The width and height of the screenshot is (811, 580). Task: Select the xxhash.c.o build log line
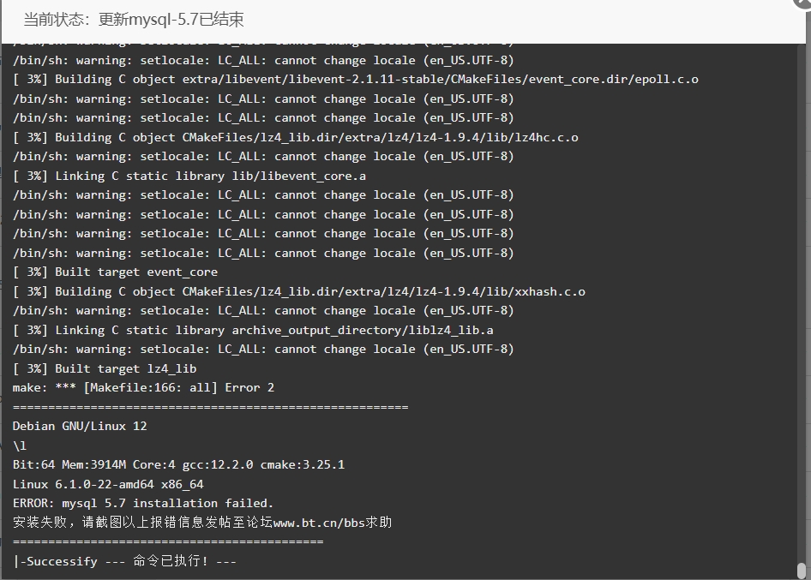point(299,291)
